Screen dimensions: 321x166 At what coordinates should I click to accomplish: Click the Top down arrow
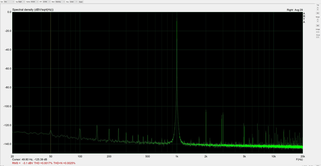[318, 10]
